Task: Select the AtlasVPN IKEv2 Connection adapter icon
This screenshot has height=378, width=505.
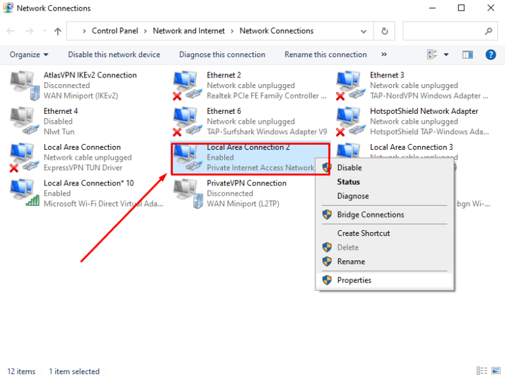Action: tap(22, 85)
